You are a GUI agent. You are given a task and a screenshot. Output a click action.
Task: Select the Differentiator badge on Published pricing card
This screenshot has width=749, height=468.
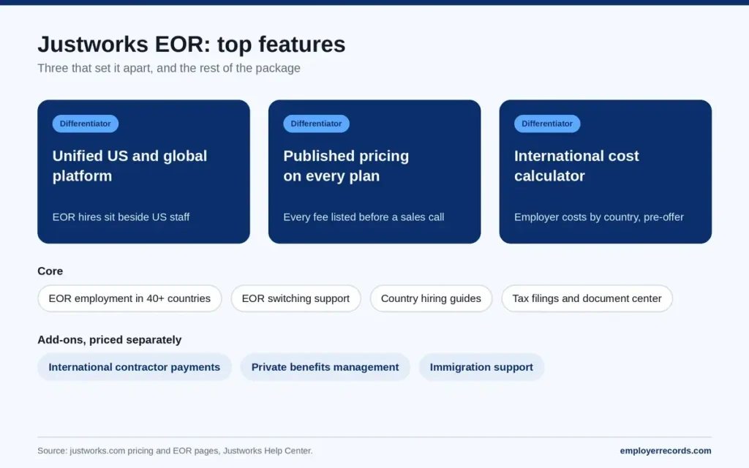click(x=316, y=124)
